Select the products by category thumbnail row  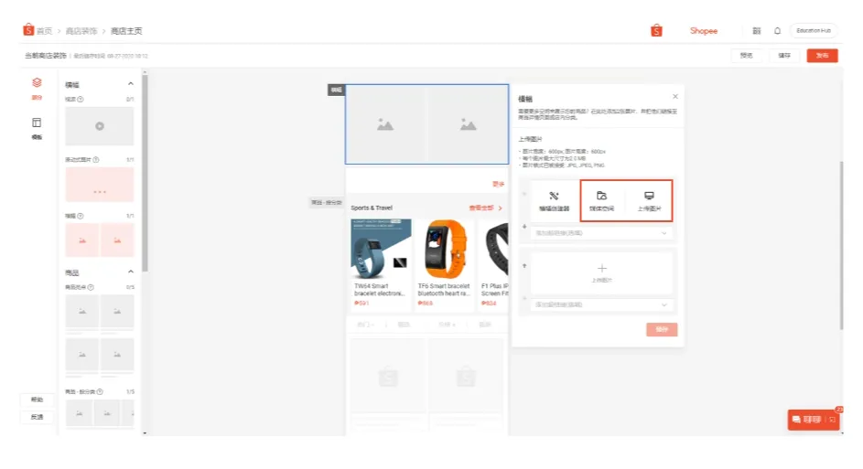coord(100,413)
